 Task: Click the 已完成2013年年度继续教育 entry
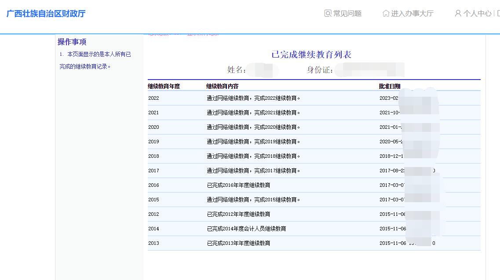coord(238,243)
